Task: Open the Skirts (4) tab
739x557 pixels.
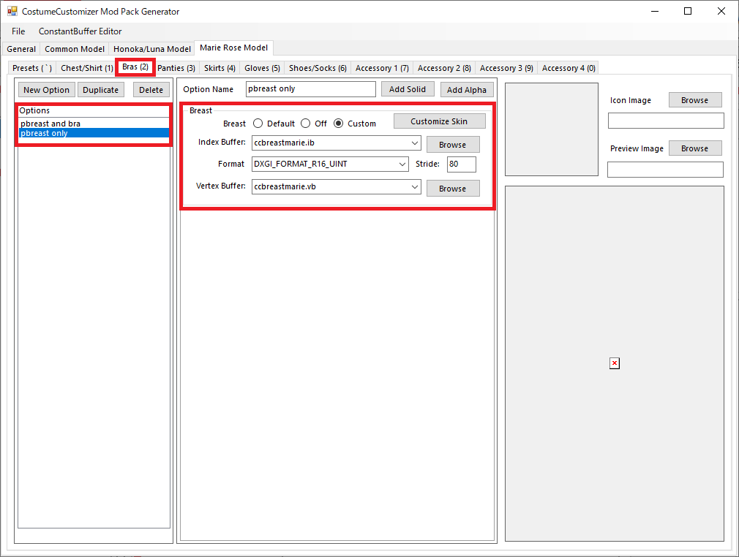Action: [x=220, y=68]
